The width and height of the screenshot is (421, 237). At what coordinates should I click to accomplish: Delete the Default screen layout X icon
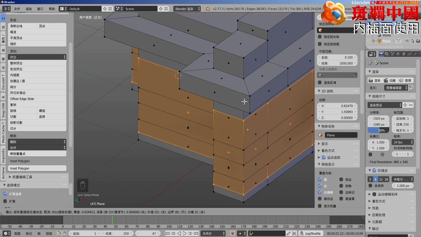point(110,9)
